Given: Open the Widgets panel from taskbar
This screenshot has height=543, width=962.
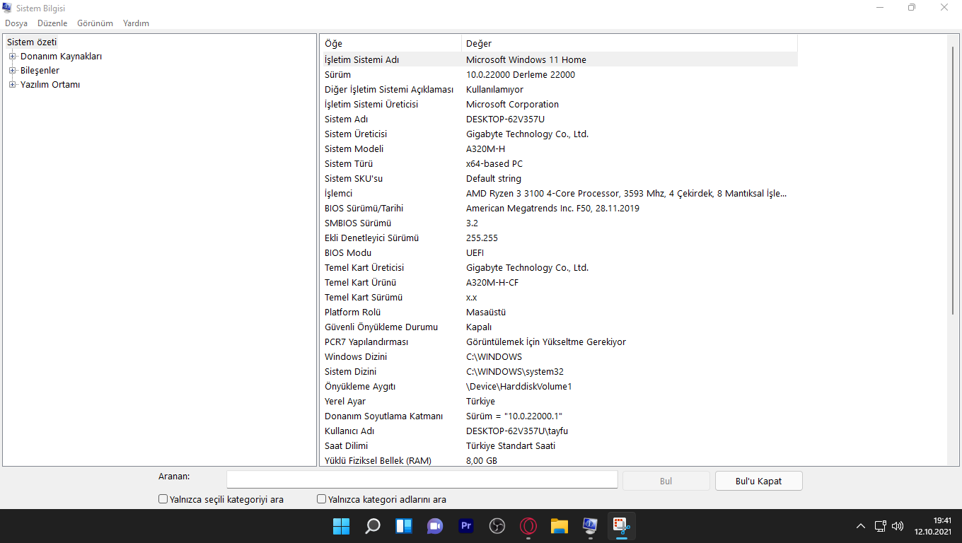Looking at the screenshot, I should coord(404,526).
